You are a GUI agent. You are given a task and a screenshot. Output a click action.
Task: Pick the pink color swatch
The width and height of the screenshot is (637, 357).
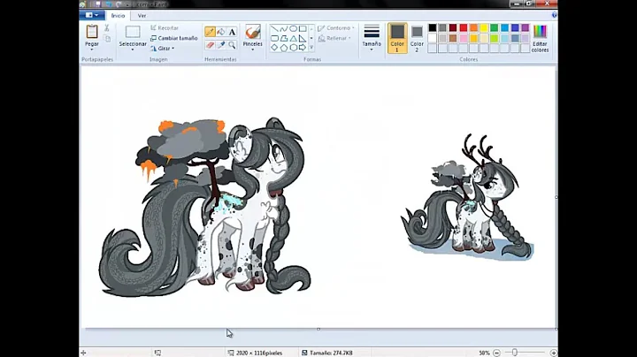pos(464,38)
